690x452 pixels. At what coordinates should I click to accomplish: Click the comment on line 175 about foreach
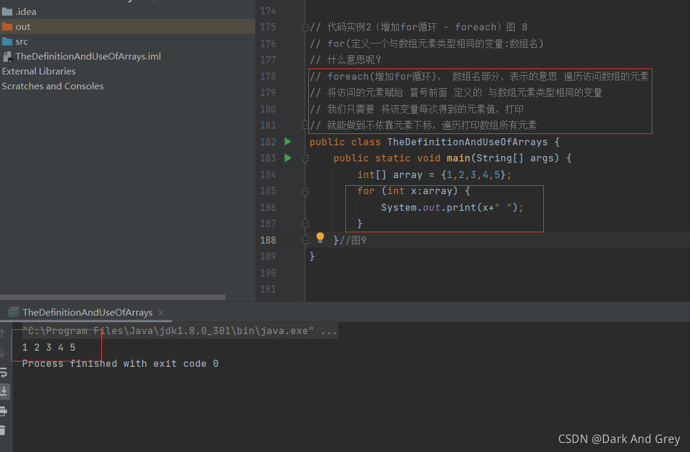(419, 27)
